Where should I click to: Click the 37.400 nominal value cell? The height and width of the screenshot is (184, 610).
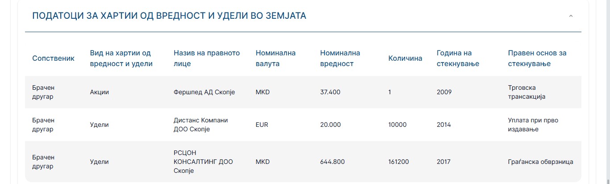tap(330, 92)
